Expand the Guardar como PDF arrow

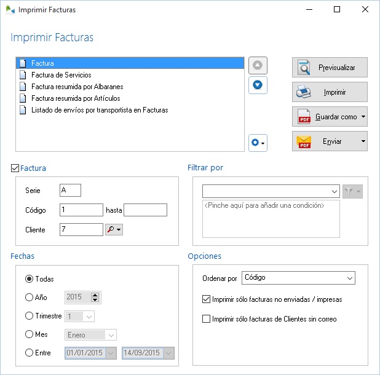click(x=363, y=116)
